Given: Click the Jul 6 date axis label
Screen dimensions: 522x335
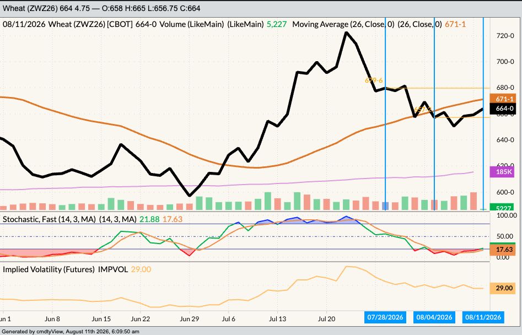Looking at the screenshot, I should (x=228, y=318).
